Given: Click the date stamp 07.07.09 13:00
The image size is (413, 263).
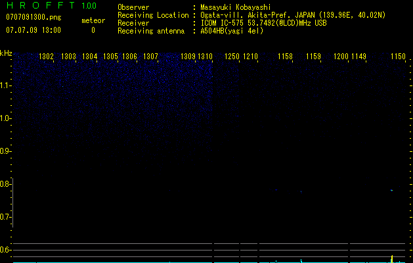Looking at the screenshot, I should click(x=33, y=30).
